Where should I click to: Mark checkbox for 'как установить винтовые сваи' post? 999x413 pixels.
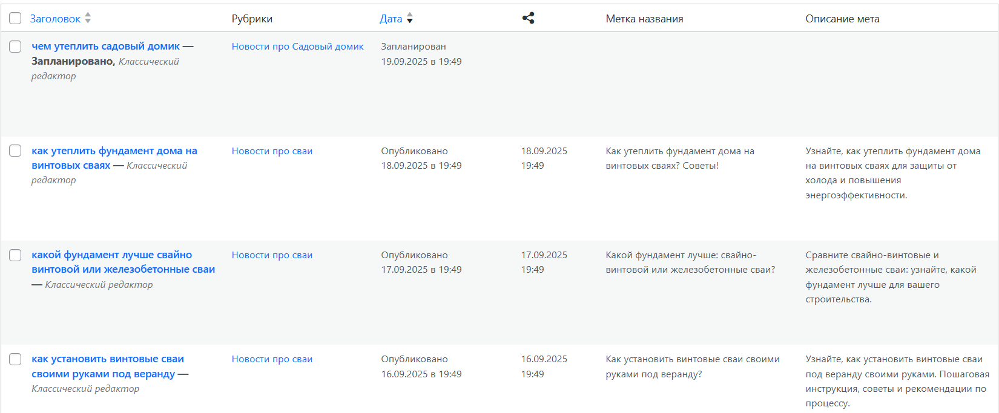tap(15, 359)
